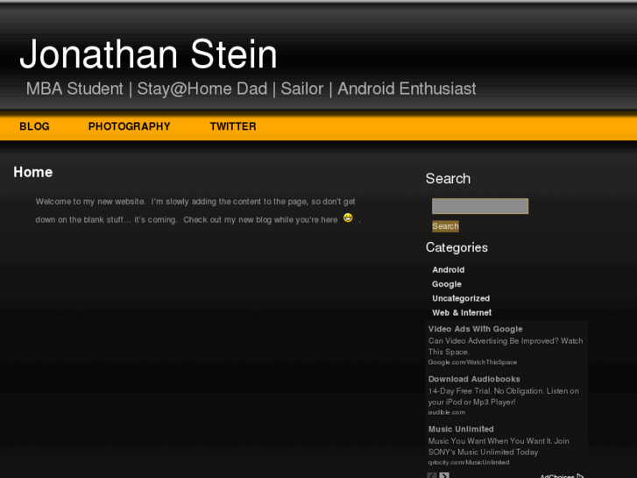Open the Web & Internet category
Image resolution: width=637 pixels, height=478 pixels.
[462, 312]
